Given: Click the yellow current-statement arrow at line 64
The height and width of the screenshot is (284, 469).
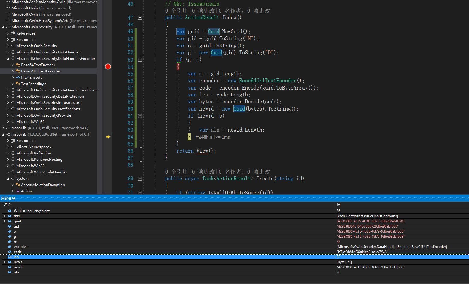Looking at the screenshot, I should [x=108, y=137].
